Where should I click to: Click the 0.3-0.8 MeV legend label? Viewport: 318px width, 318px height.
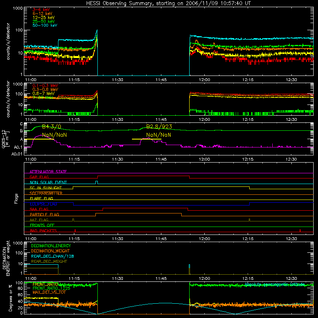(45, 89)
